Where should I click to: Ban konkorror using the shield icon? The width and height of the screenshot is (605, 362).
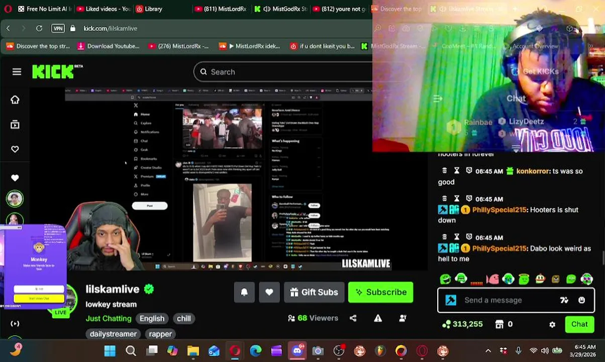coord(469,171)
